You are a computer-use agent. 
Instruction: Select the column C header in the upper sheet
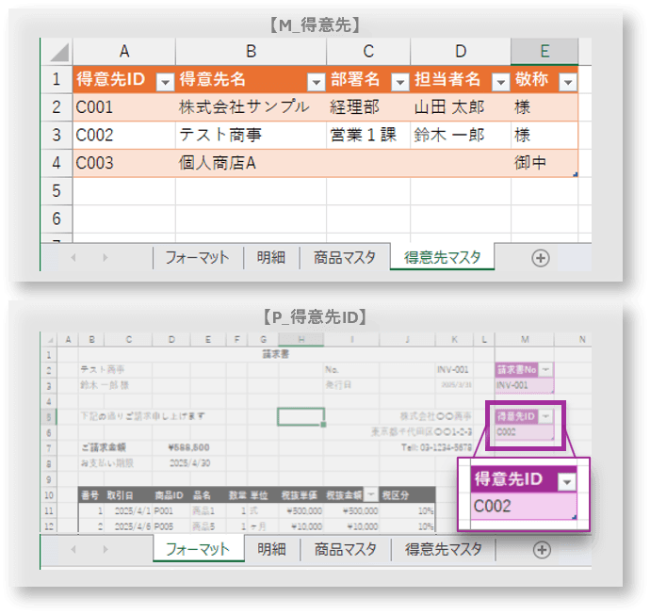pyautogui.click(x=367, y=51)
